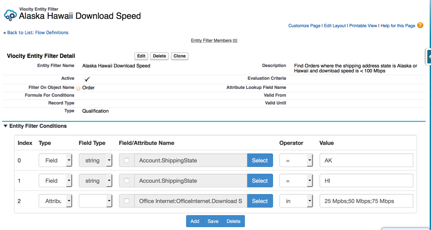The width and height of the screenshot is (431, 230).
Task: Open the orange help question mark icon
Action: 420,25
